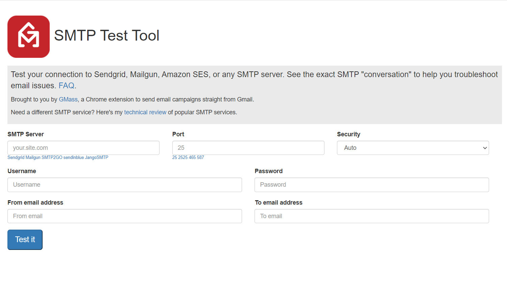Follow the GMass link
The image size is (507, 303).
pyautogui.click(x=68, y=99)
